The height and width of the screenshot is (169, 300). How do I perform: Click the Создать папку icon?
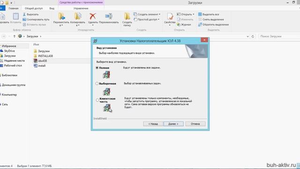coord(127,16)
